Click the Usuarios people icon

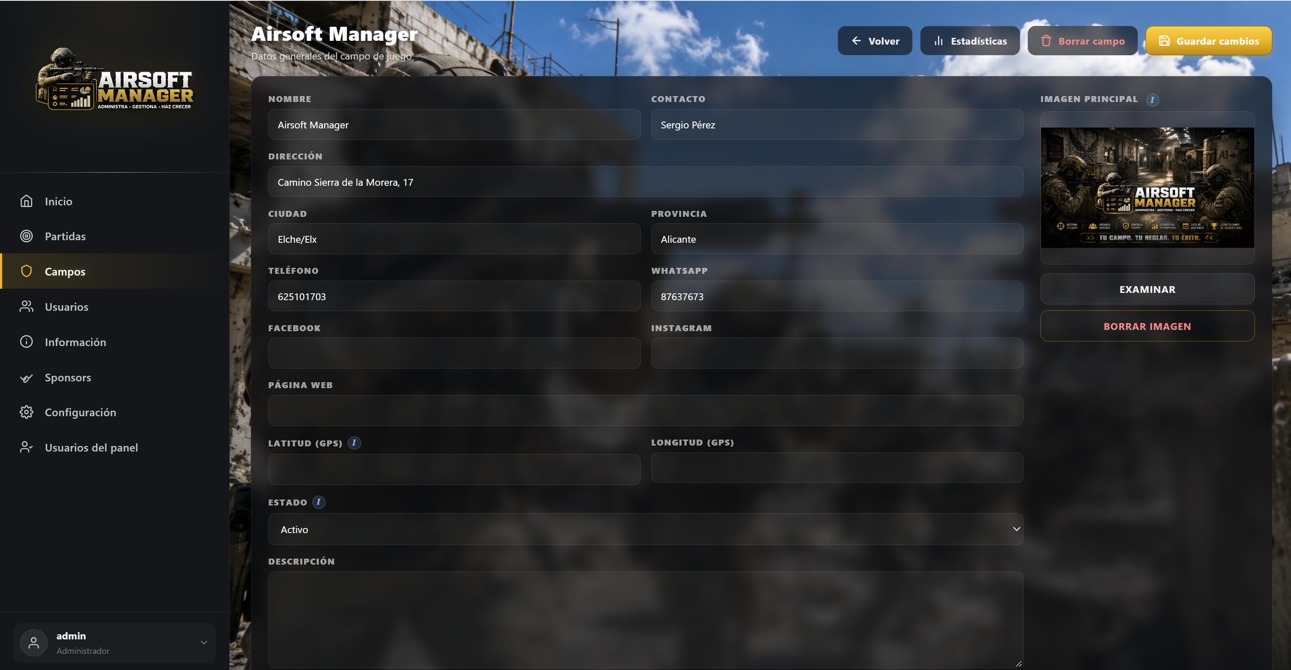coord(26,307)
